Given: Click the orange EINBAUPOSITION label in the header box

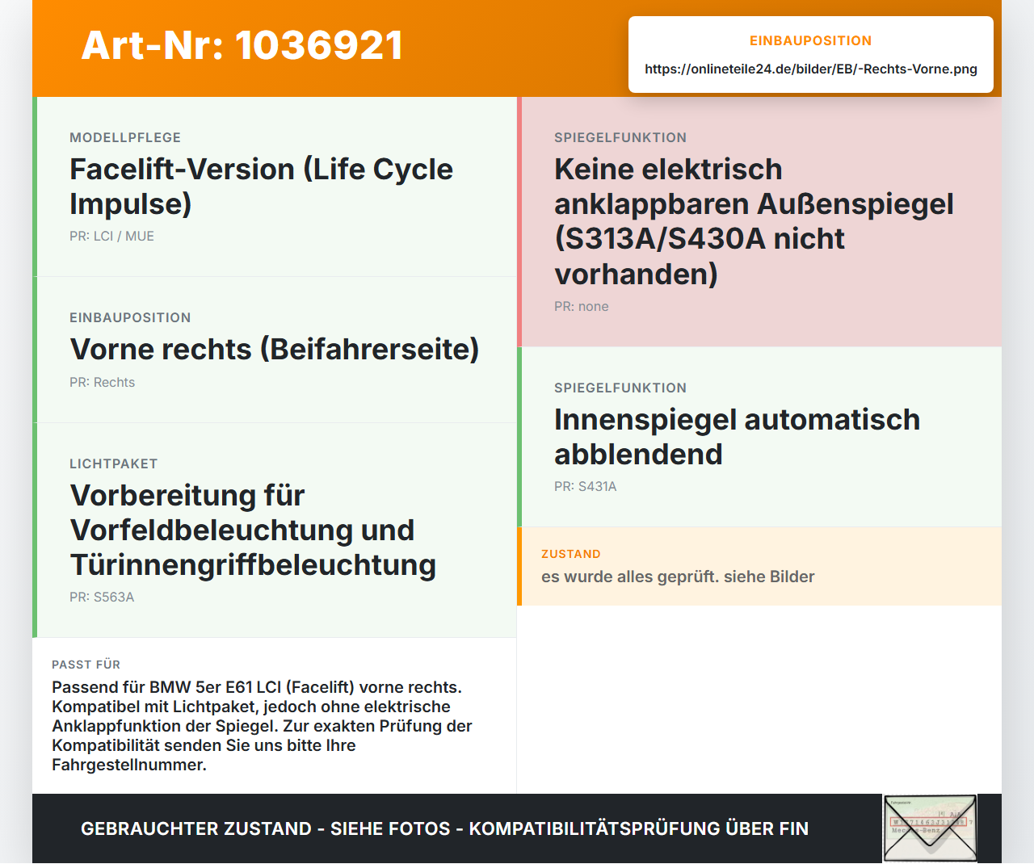Looking at the screenshot, I should coord(811,40).
